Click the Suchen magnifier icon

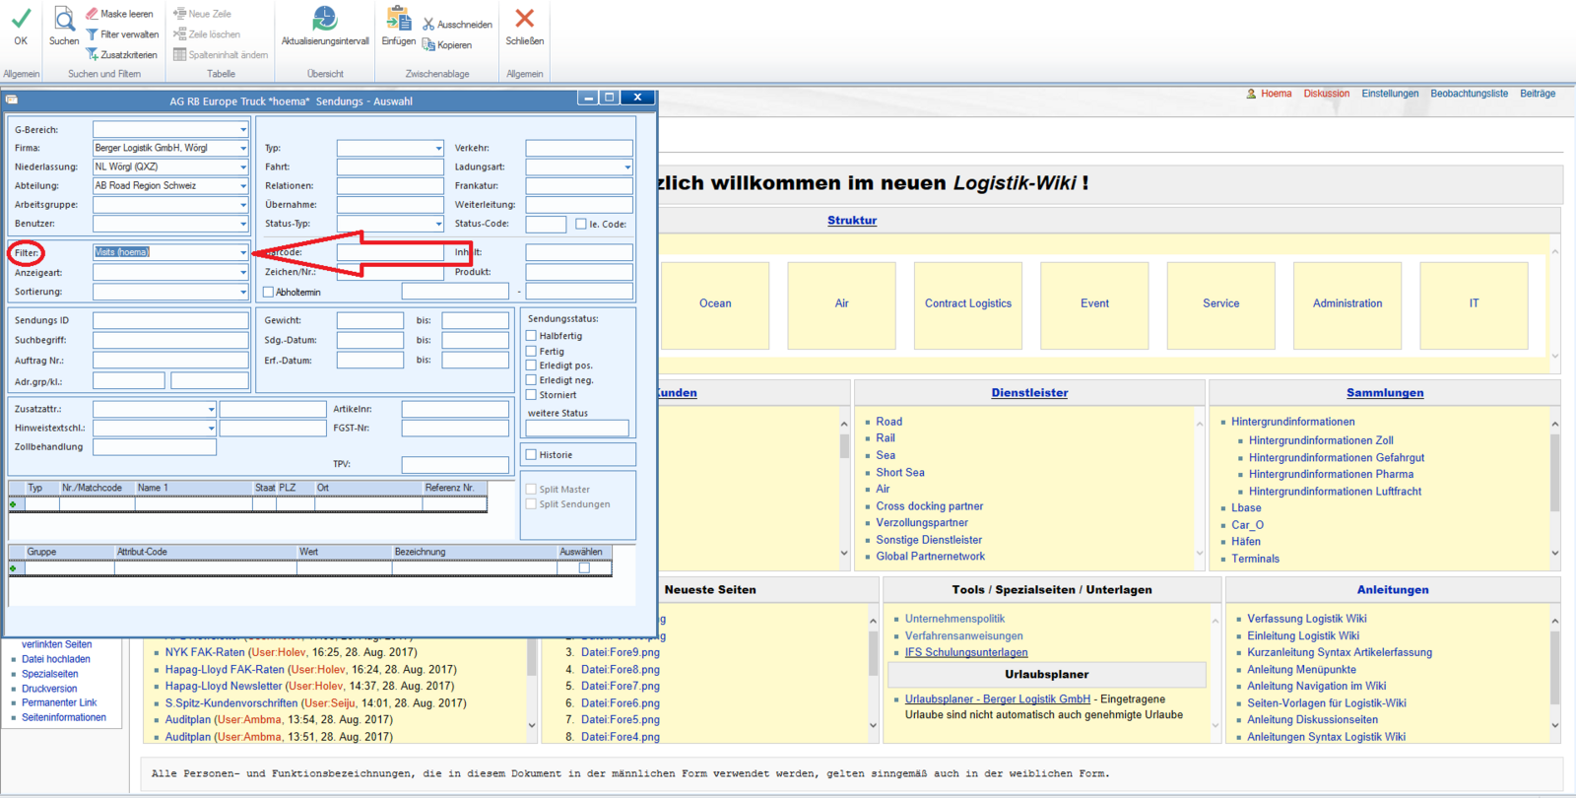pos(64,19)
